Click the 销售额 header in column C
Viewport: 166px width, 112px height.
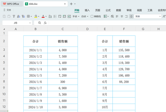coord(63,41)
